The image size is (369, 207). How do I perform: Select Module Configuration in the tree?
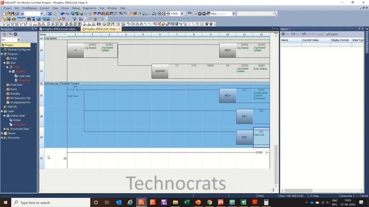17,49
